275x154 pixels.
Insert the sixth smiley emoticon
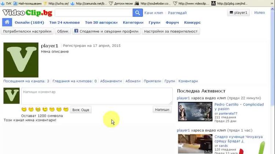pos(59,109)
